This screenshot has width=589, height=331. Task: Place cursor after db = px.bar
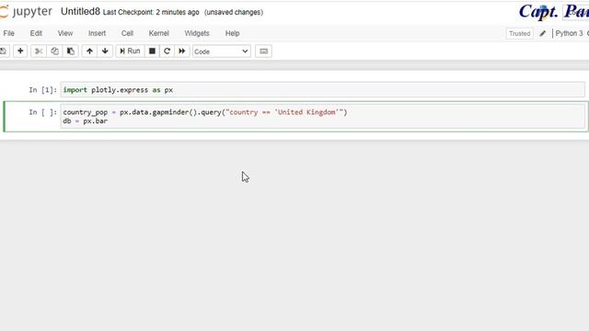pos(108,121)
